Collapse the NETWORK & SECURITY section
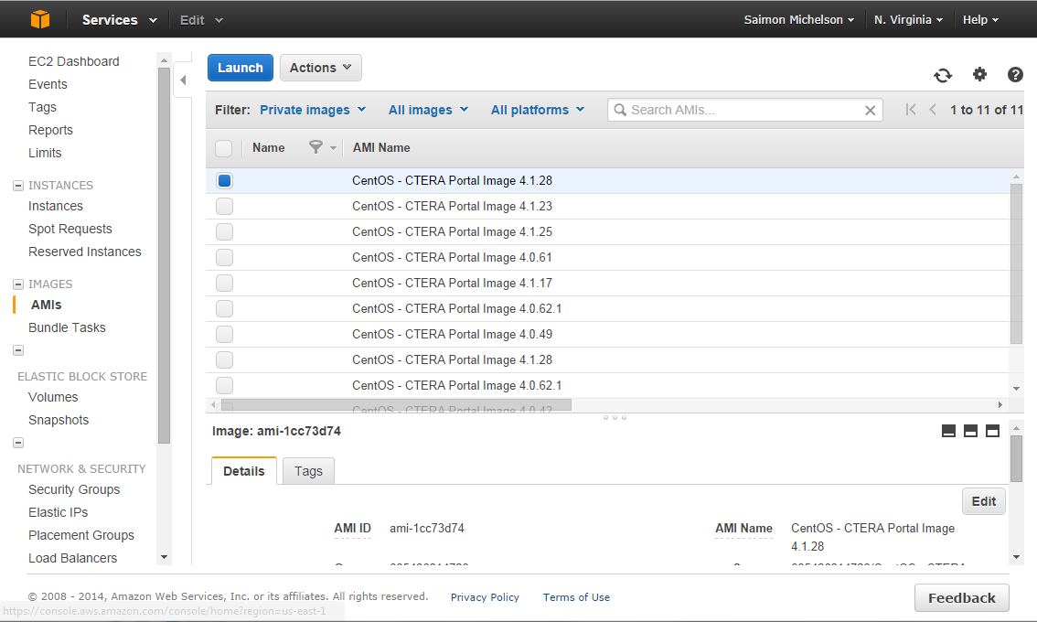Image resolution: width=1037 pixels, height=622 pixels. (x=18, y=443)
